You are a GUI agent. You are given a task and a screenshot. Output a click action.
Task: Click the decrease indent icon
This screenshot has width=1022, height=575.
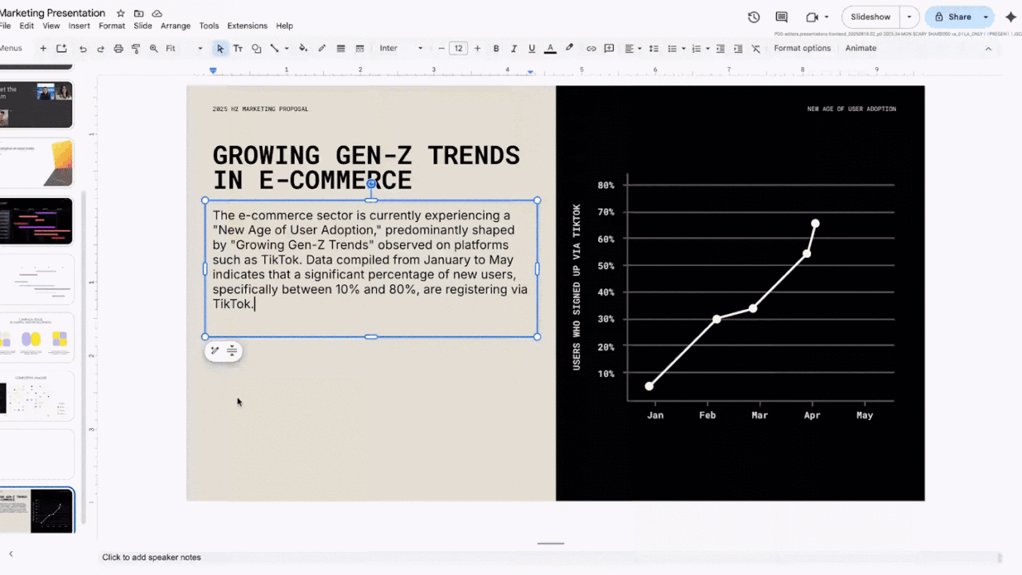pos(720,49)
